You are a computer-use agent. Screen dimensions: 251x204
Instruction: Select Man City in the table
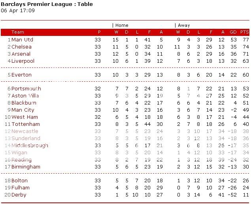click(23, 110)
